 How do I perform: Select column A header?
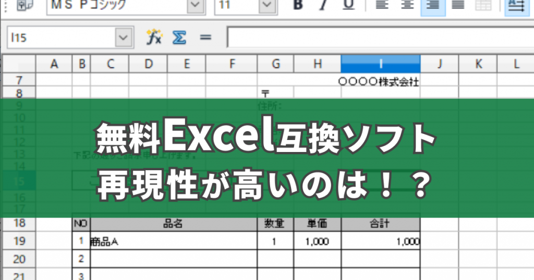click(54, 64)
